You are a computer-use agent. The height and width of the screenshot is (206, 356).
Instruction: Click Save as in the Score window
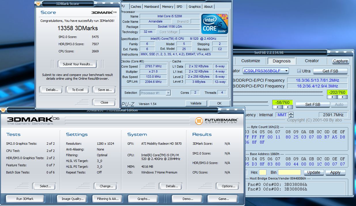tap(105, 90)
